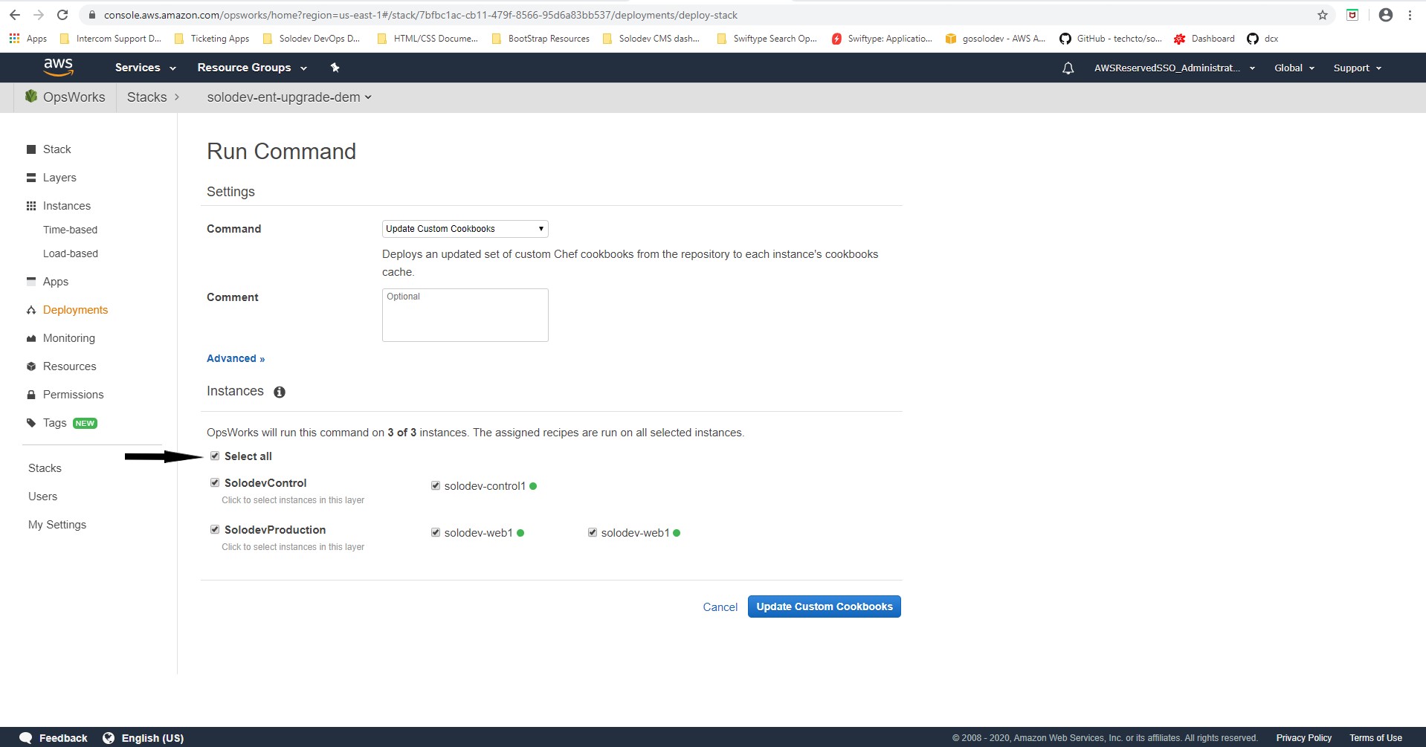Toggle the SolodevControl layer checkbox
The height and width of the screenshot is (747, 1426).
(215, 482)
